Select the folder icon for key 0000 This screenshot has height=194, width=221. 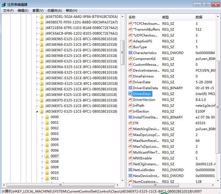point(47,117)
